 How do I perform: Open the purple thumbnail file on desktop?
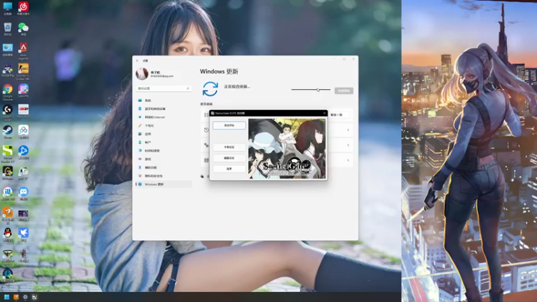[23, 215]
